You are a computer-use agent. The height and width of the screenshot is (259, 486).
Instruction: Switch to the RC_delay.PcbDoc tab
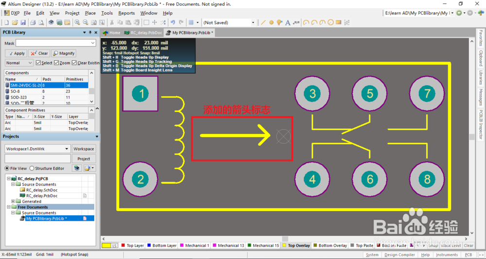[x=143, y=32]
